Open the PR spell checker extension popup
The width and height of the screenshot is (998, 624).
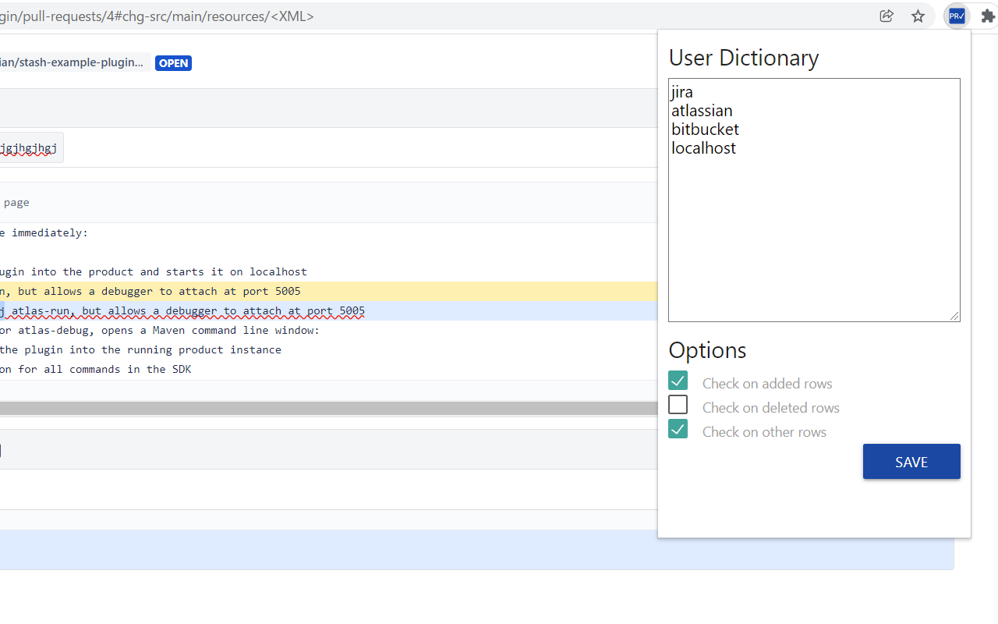tap(956, 16)
